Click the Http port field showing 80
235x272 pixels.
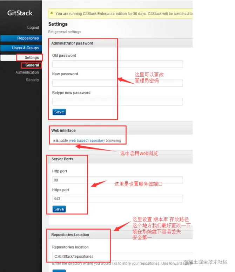(117, 180)
